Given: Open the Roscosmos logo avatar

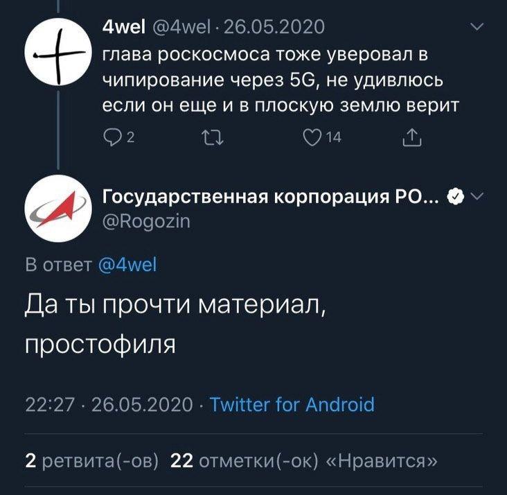Looking at the screenshot, I should tap(57, 210).
